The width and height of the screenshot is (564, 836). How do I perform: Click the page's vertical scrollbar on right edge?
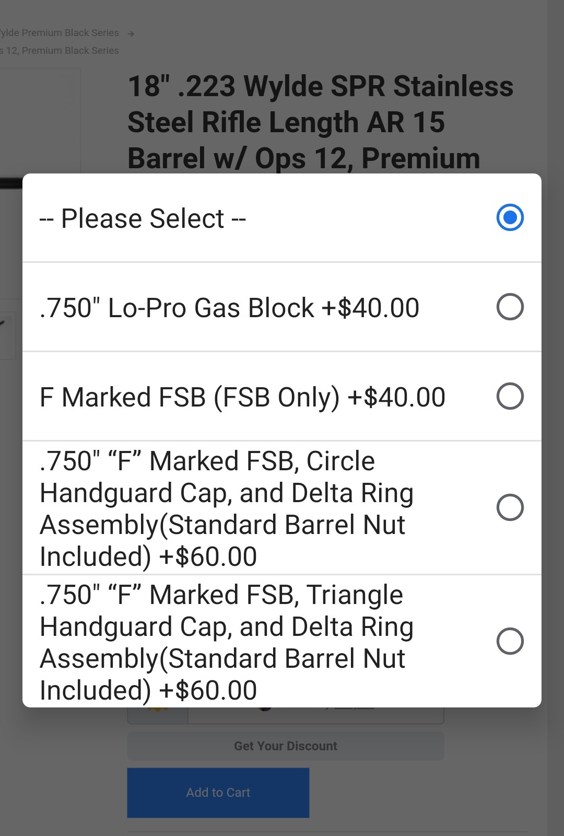(x=555, y=418)
